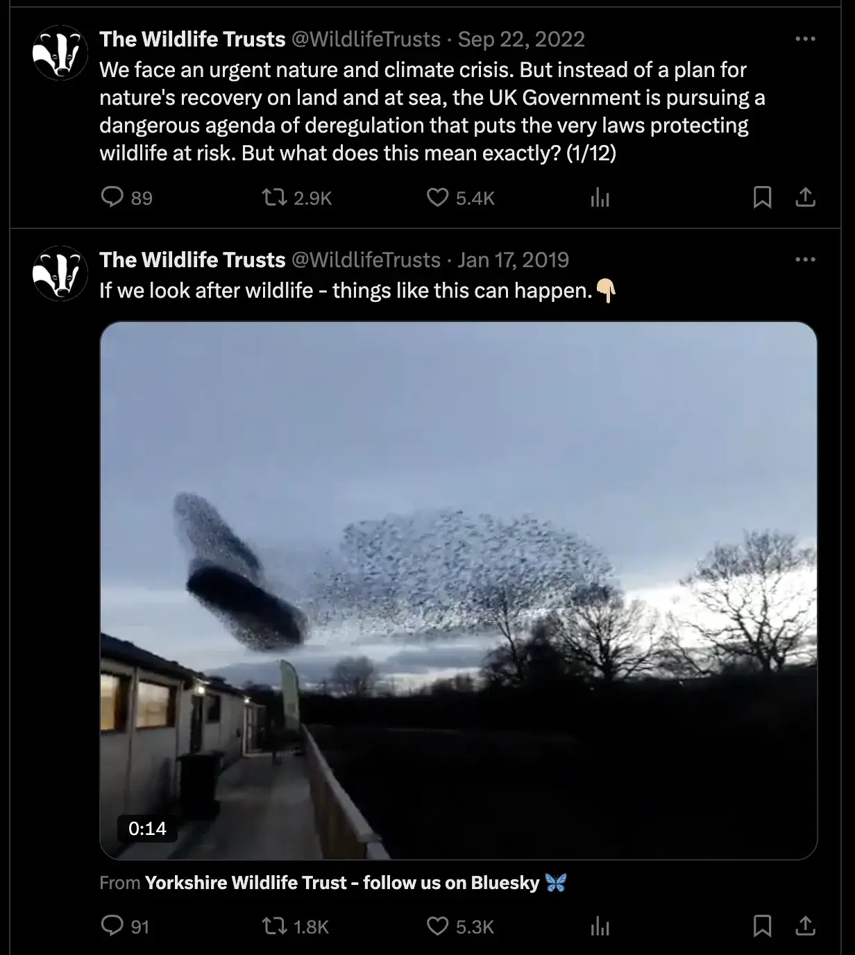Click the badger avatar on the 2019 tweet

pos(60,273)
